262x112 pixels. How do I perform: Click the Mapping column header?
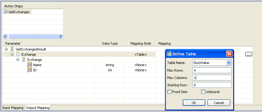pyautogui.click(x=204, y=43)
